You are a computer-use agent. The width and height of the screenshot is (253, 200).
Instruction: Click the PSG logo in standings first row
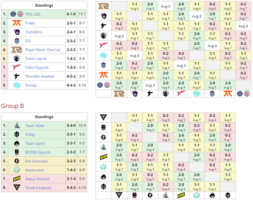pos(13,14)
